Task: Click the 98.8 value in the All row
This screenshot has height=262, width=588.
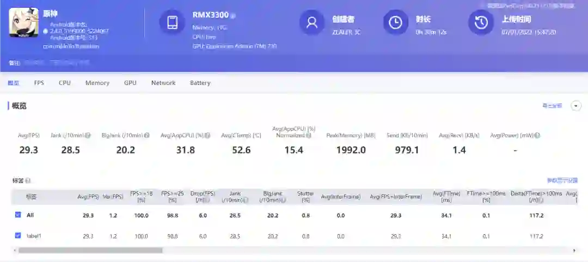Action: (173, 216)
